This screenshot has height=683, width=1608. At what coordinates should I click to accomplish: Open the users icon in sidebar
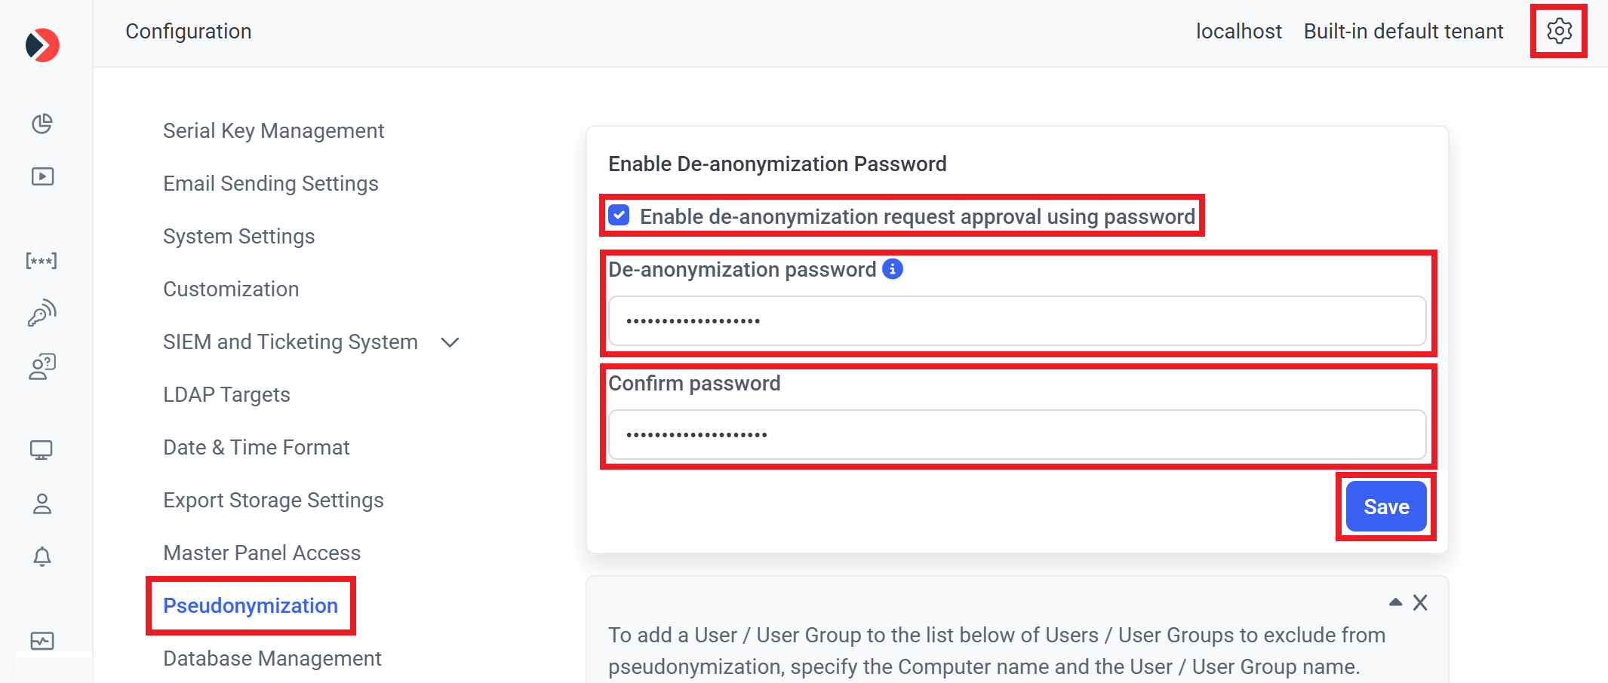42,504
